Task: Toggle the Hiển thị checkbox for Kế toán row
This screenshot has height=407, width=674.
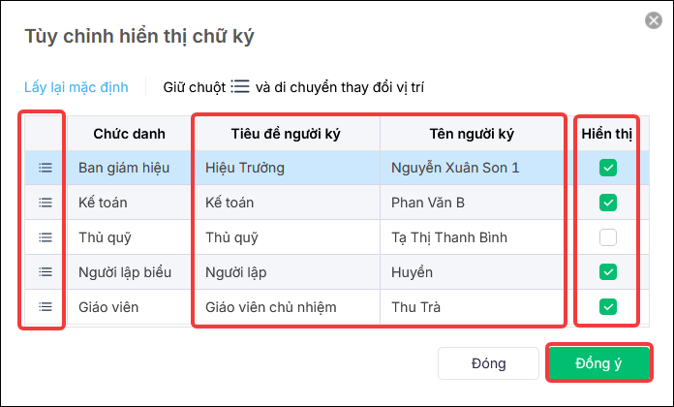Action: [x=608, y=203]
